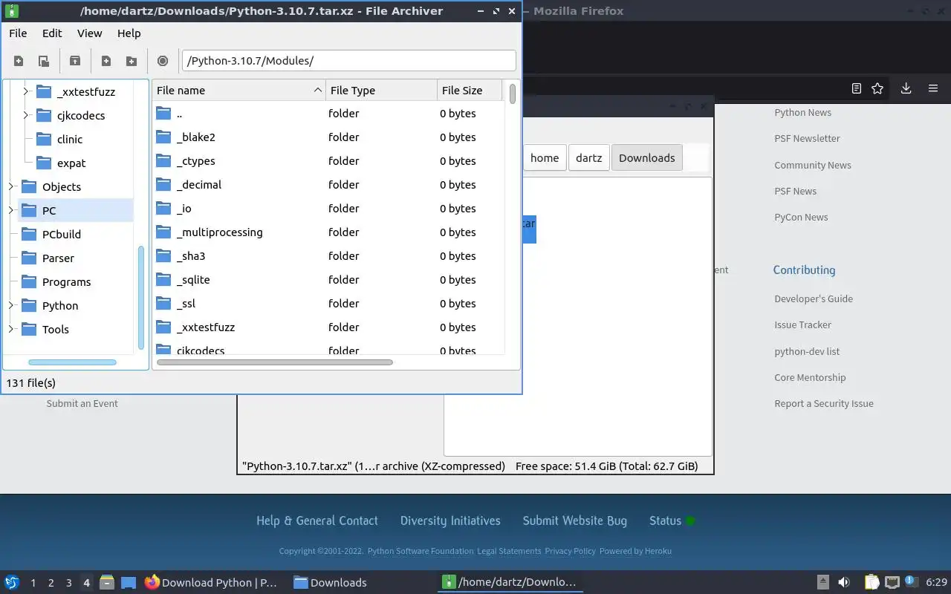Click the update notifier tray icon
The width and height of the screenshot is (951, 594).
click(910, 581)
